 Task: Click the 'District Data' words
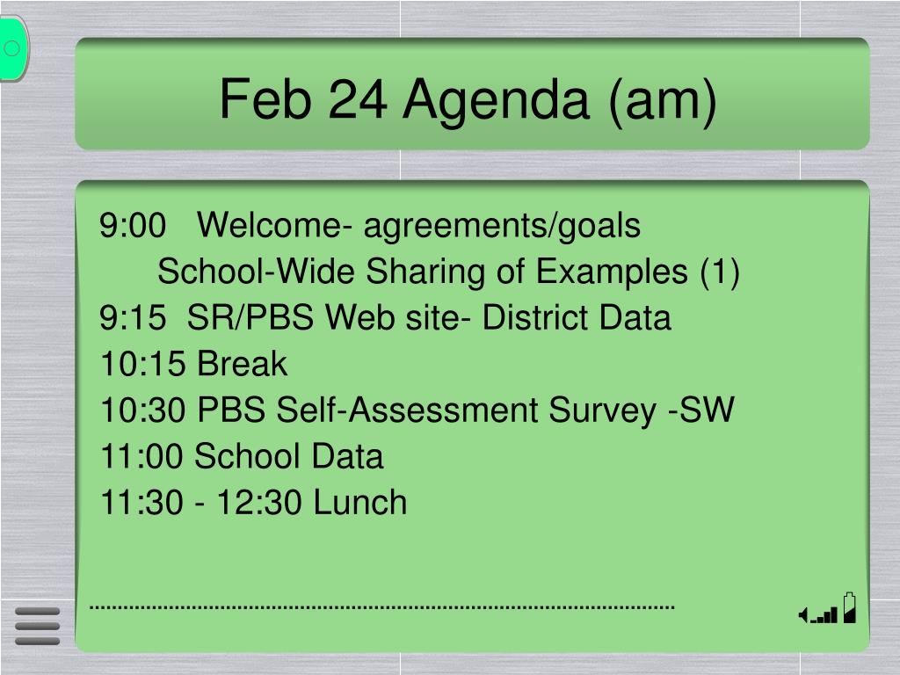pyautogui.click(x=577, y=317)
